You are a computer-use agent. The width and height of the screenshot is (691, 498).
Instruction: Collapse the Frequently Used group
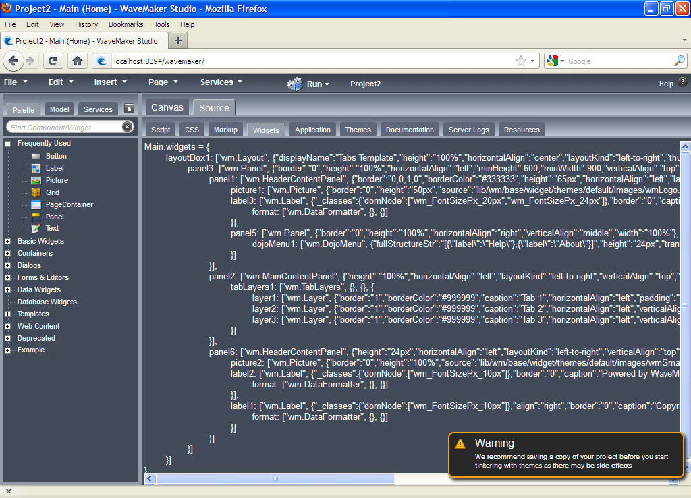[x=7, y=144]
